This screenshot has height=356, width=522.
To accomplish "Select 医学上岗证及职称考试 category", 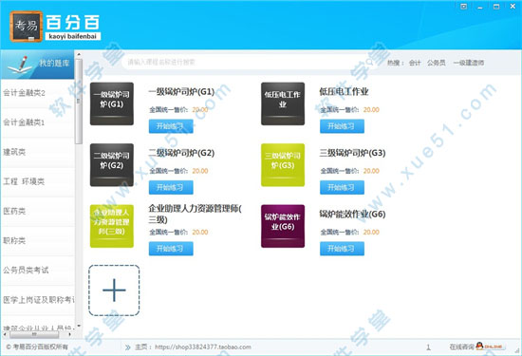I will [x=38, y=300].
